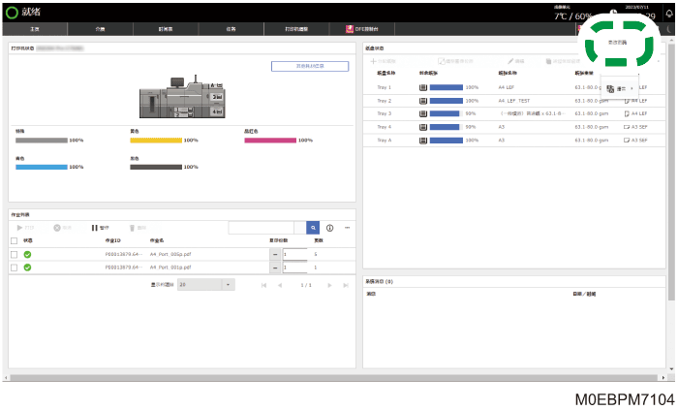The height and width of the screenshot is (410, 678).
Task: Select the 任务 tab in top navigation
Action: click(x=231, y=29)
